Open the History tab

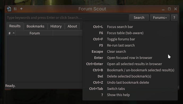coord(56,26)
